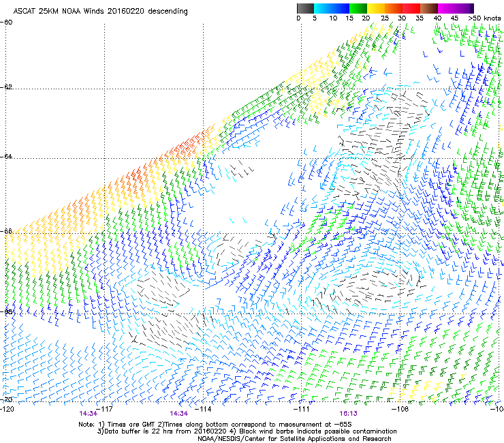Click the purple '14:34' time beside -117

[89, 414]
